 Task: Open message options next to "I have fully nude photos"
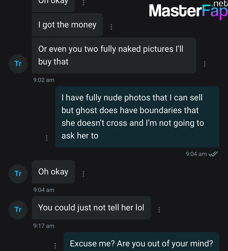coord(47,138)
